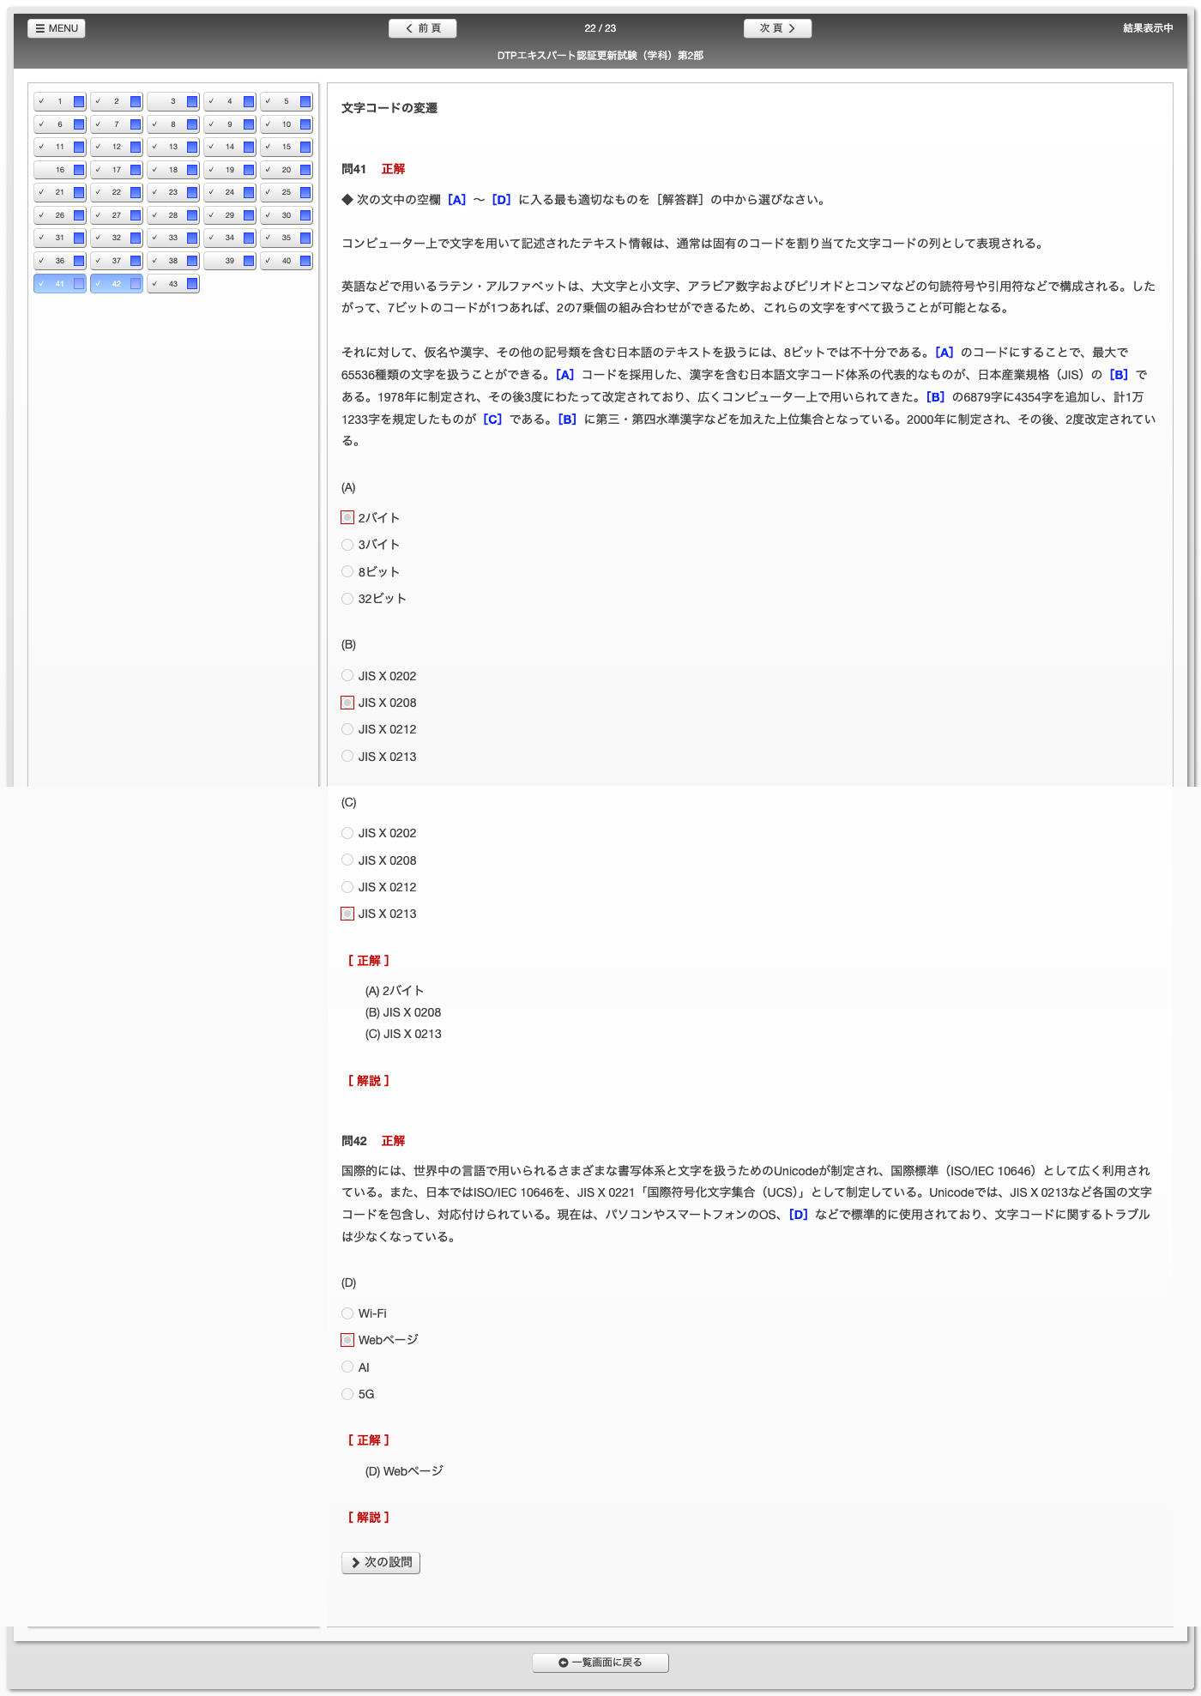Click 次の設問 arrow button
The image size is (1201, 1696).
tap(381, 1562)
